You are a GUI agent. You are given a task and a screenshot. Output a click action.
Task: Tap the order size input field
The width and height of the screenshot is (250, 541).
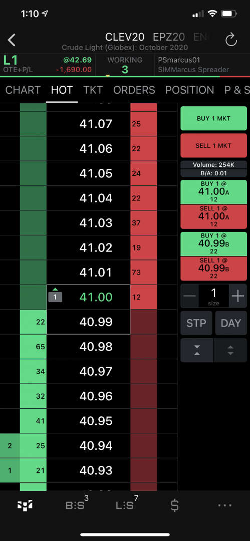click(214, 296)
